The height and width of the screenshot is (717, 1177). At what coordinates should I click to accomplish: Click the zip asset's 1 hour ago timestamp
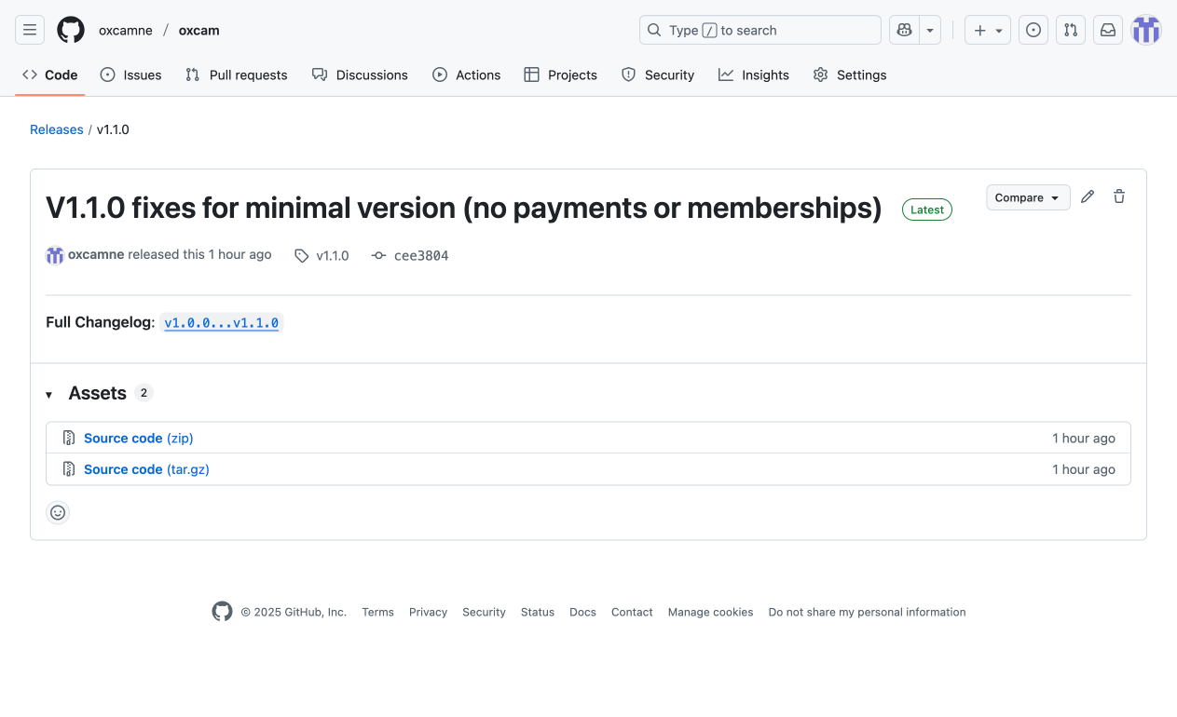pos(1084,438)
